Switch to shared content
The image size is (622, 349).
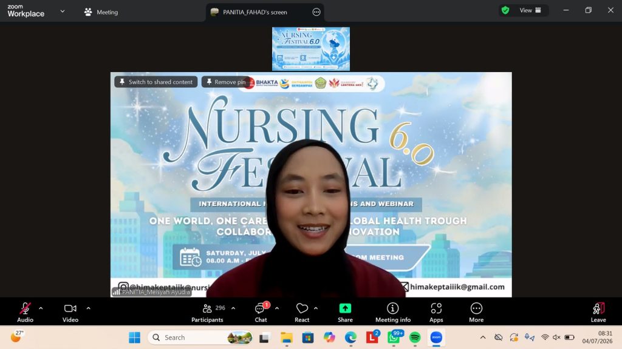click(156, 82)
